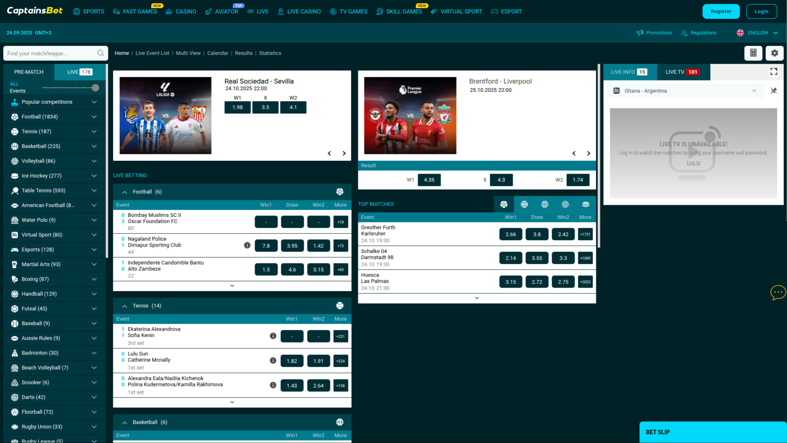Image resolution: width=787 pixels, height=443 pixels.
Task: Select the tennis filter in Top Matches
Action: pyautogui.click(x=524, y=204)
